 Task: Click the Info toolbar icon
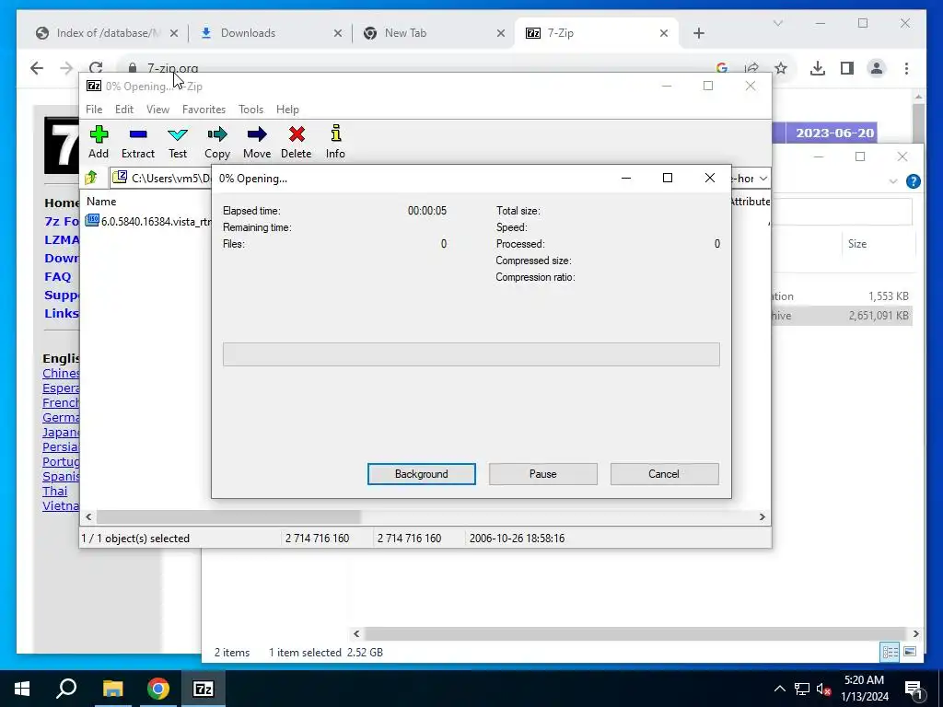(x=335, y=142)
